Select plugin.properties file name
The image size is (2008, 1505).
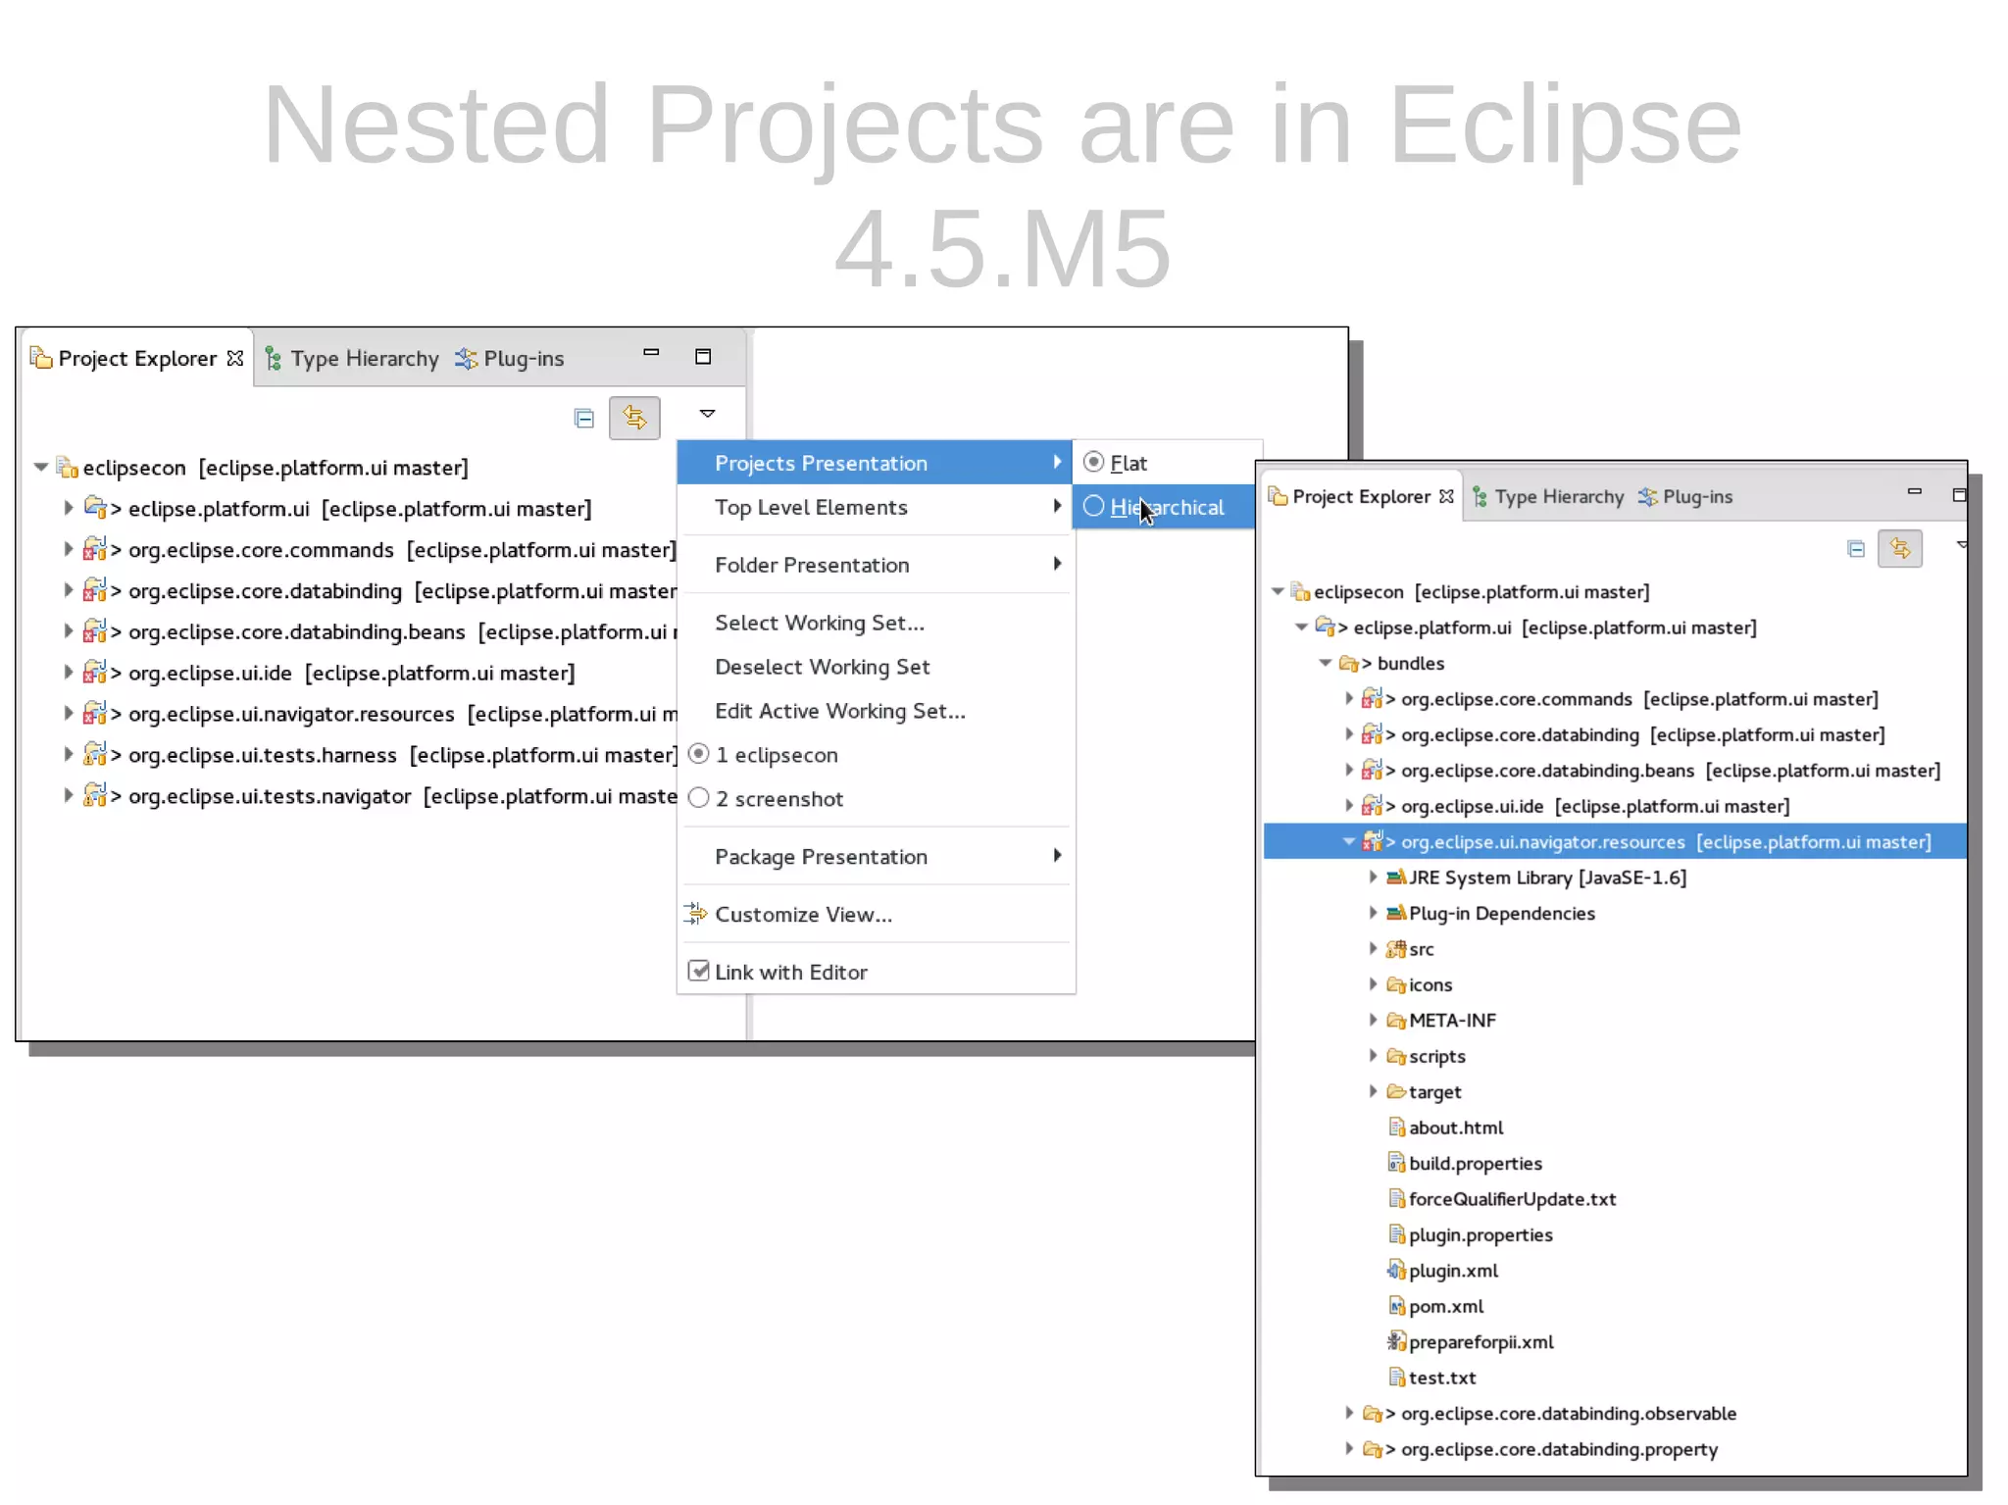[1481, 1234]
